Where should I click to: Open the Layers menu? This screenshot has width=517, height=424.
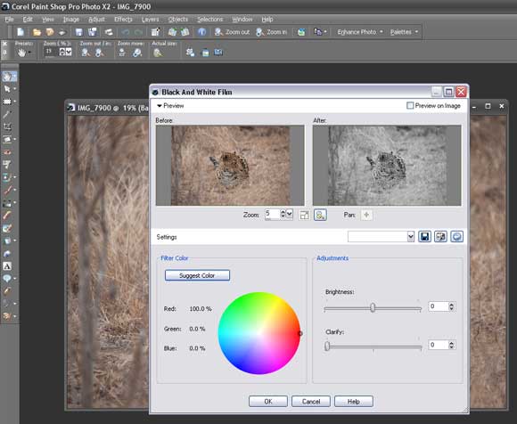[x=151, y=20]
